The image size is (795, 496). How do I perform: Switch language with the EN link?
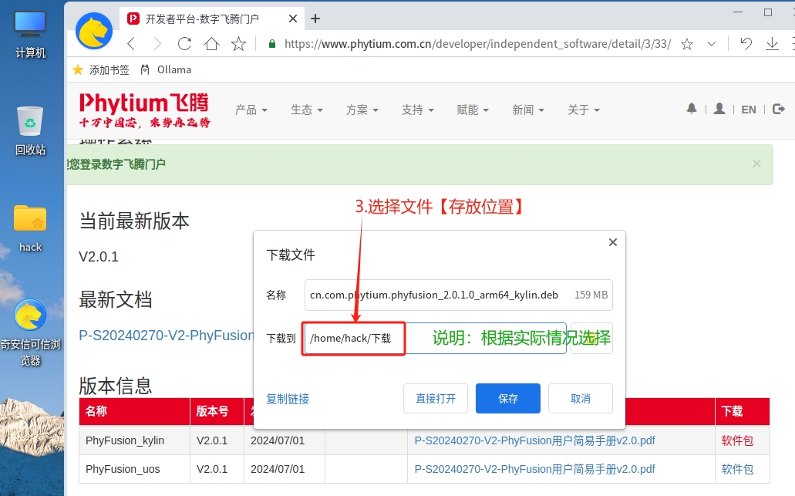pos(749,110)
